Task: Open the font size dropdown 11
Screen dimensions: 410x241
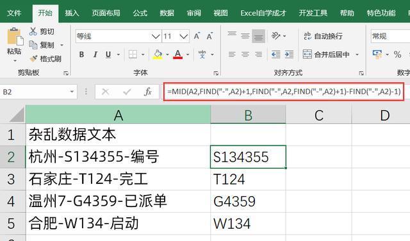Action: click(x=184, y=37)
